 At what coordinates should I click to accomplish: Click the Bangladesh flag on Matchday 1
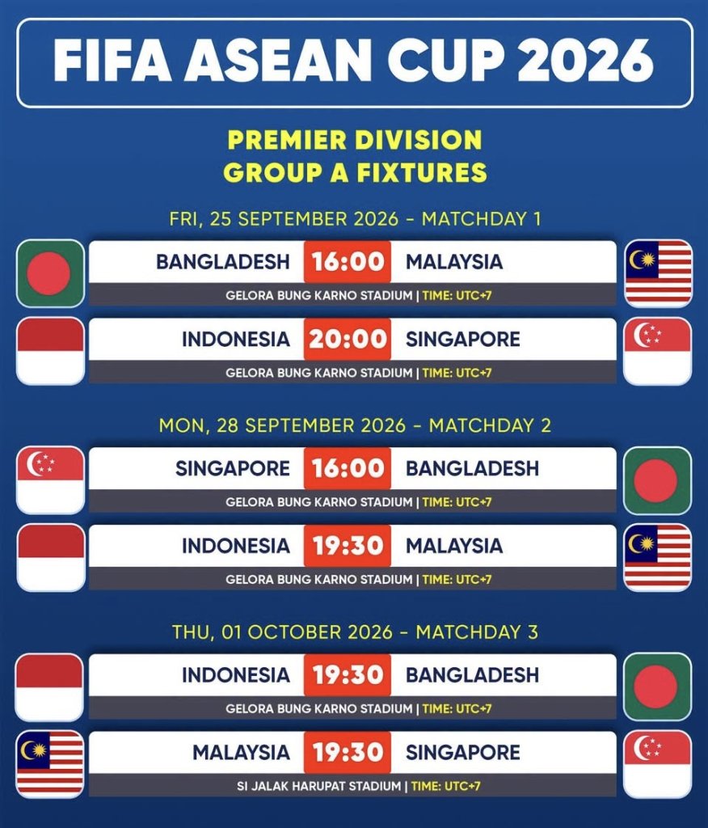tap(50, 273)
